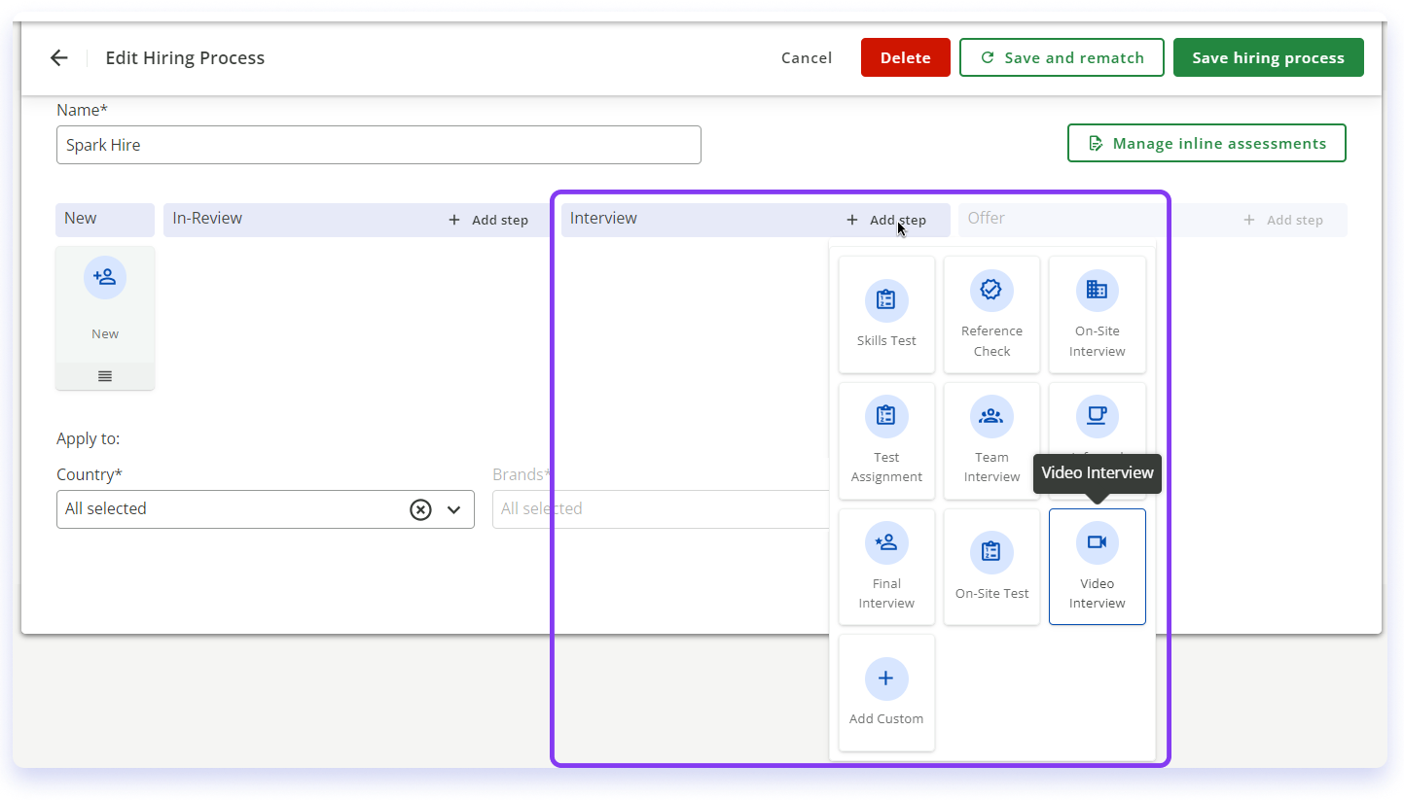The width and height of the screenshot is (1404, 800).
Task: Cancel editing the hiring process
Action: coord(807,58)
